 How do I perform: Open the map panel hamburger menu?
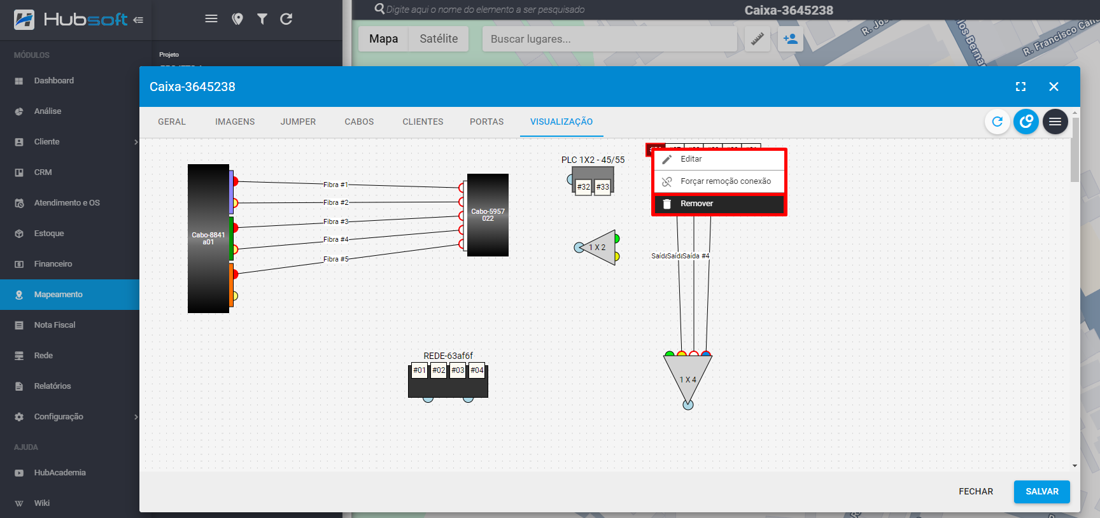[x=211, y=19]
